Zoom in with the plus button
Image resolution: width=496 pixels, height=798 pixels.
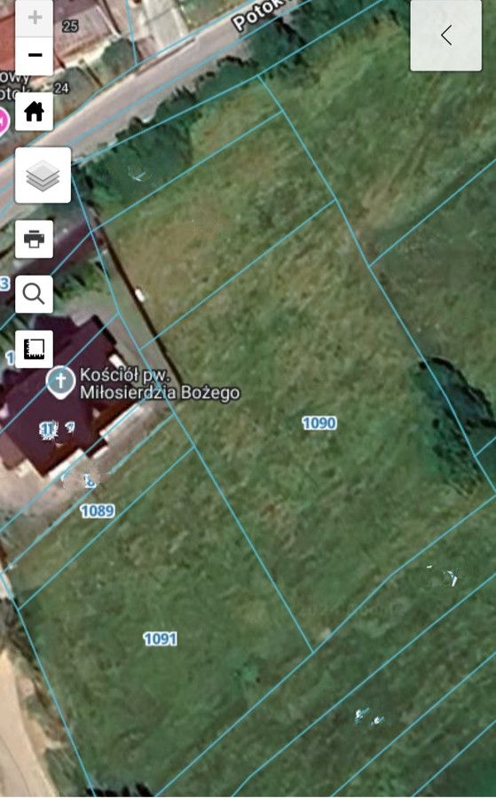(x=35, y=18)
